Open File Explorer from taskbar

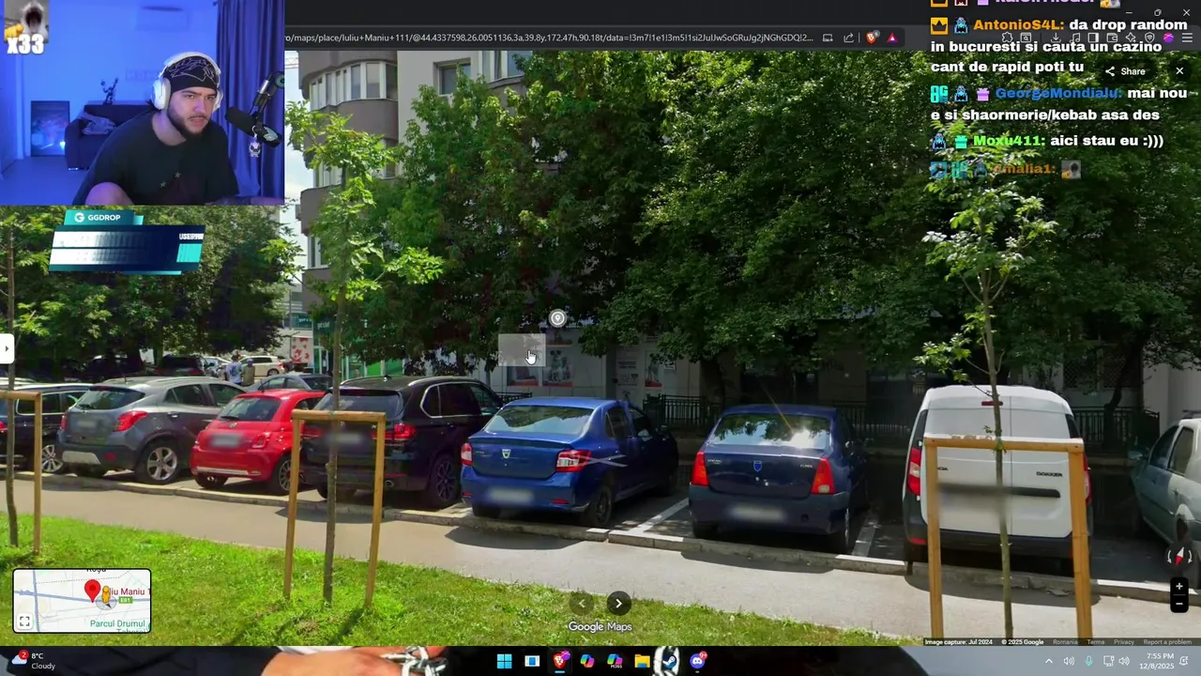click(x=642, y=661)
